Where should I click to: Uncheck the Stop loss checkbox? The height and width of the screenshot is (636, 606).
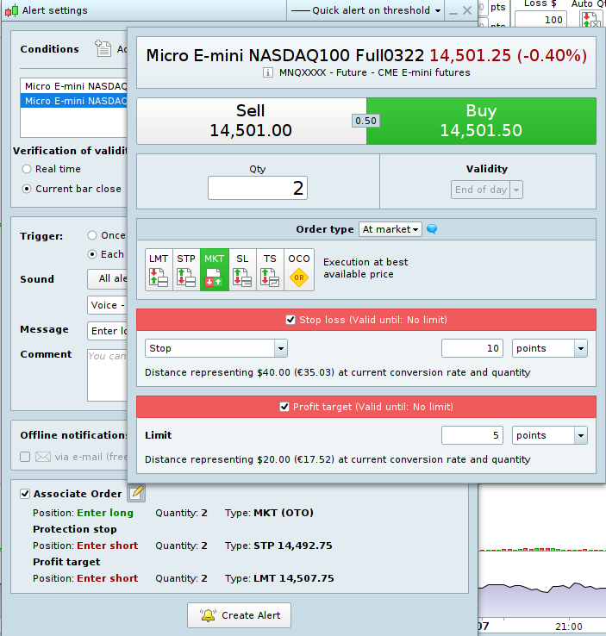point(291,320)
